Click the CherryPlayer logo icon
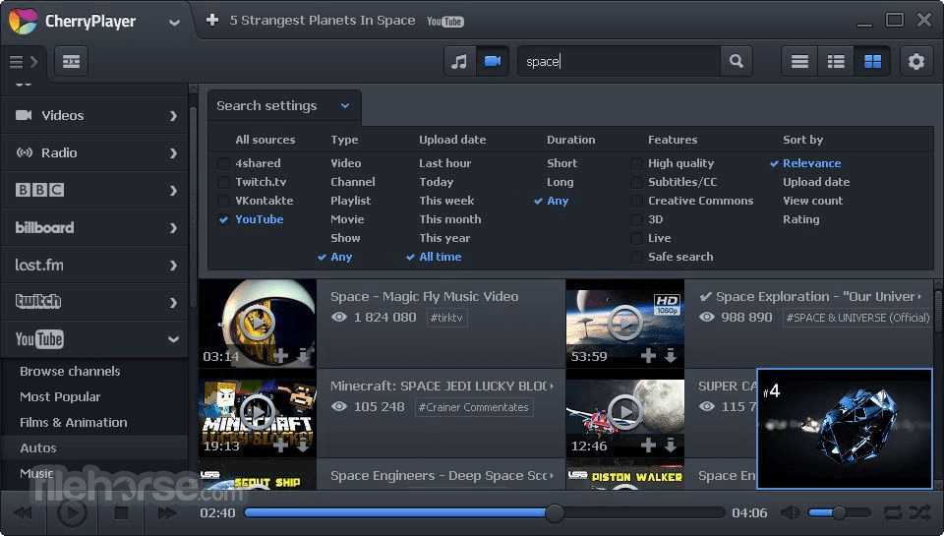The image size is (944, 536). (23, 21)
